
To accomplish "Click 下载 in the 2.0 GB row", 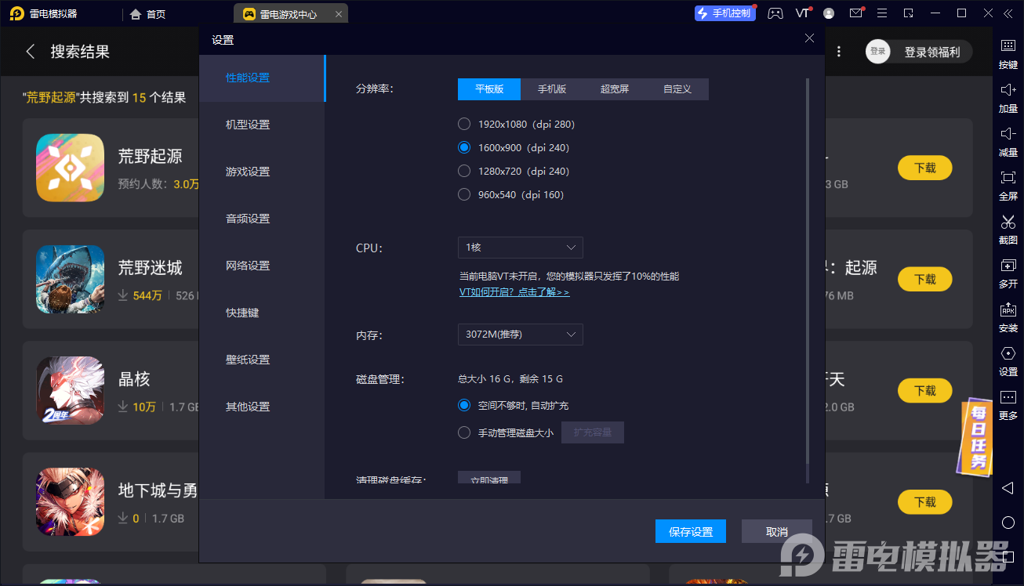I will click(925, 390).
